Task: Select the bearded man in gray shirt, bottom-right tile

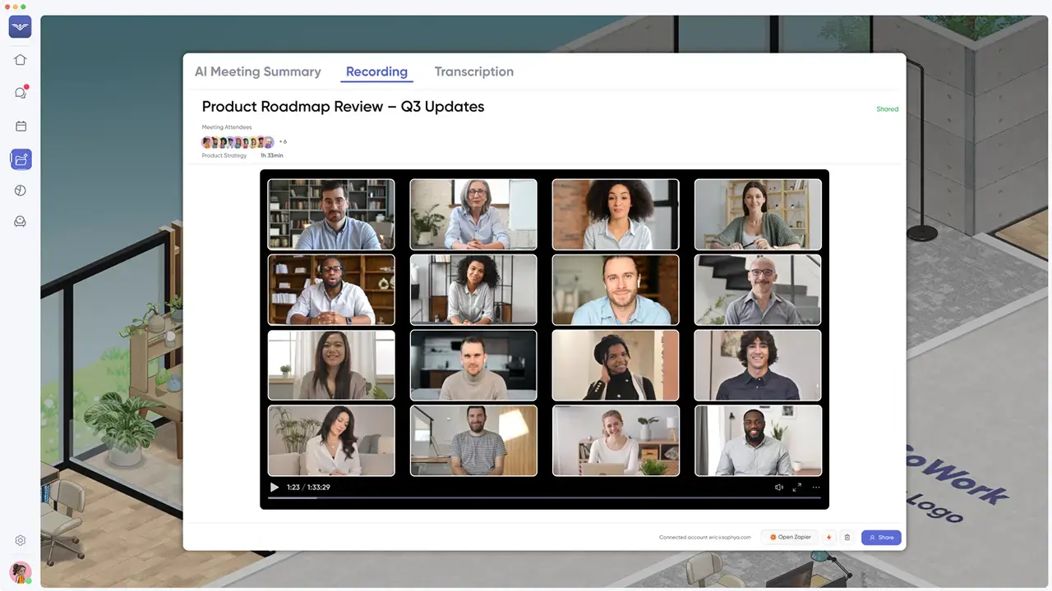Action: [x=758, y=441]
